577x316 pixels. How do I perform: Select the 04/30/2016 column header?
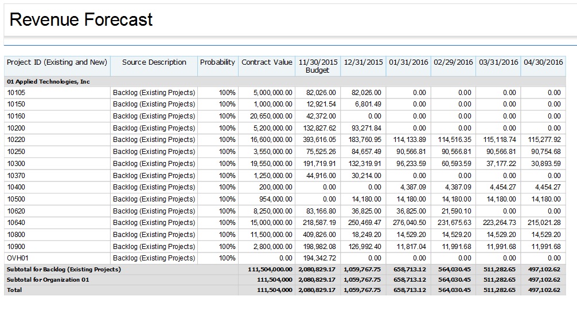[543, 62]
